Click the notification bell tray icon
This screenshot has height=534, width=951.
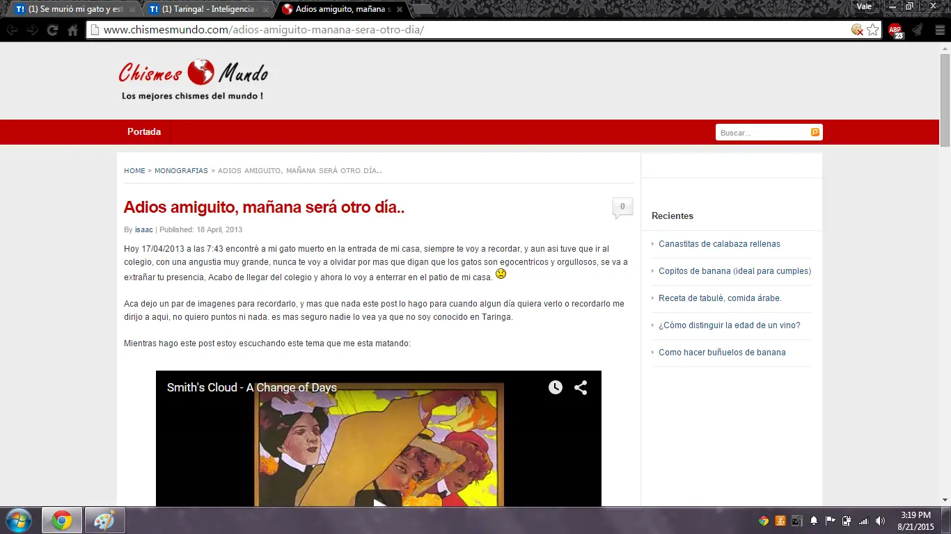[814, 521]
